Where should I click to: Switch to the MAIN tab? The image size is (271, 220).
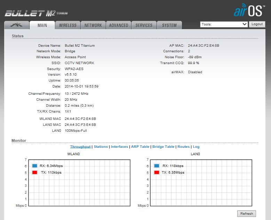point(42,25)
